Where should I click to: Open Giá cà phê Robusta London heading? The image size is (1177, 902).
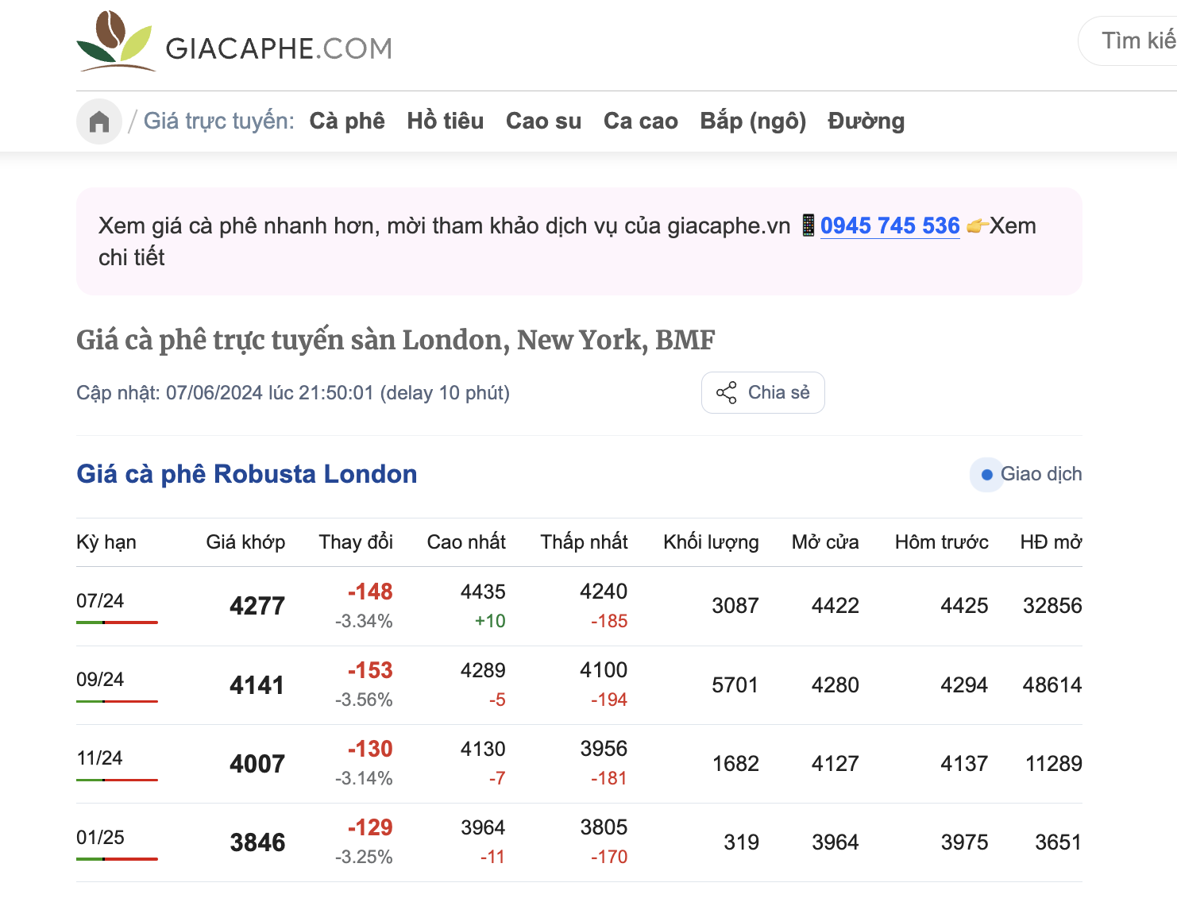click(247, 474)
